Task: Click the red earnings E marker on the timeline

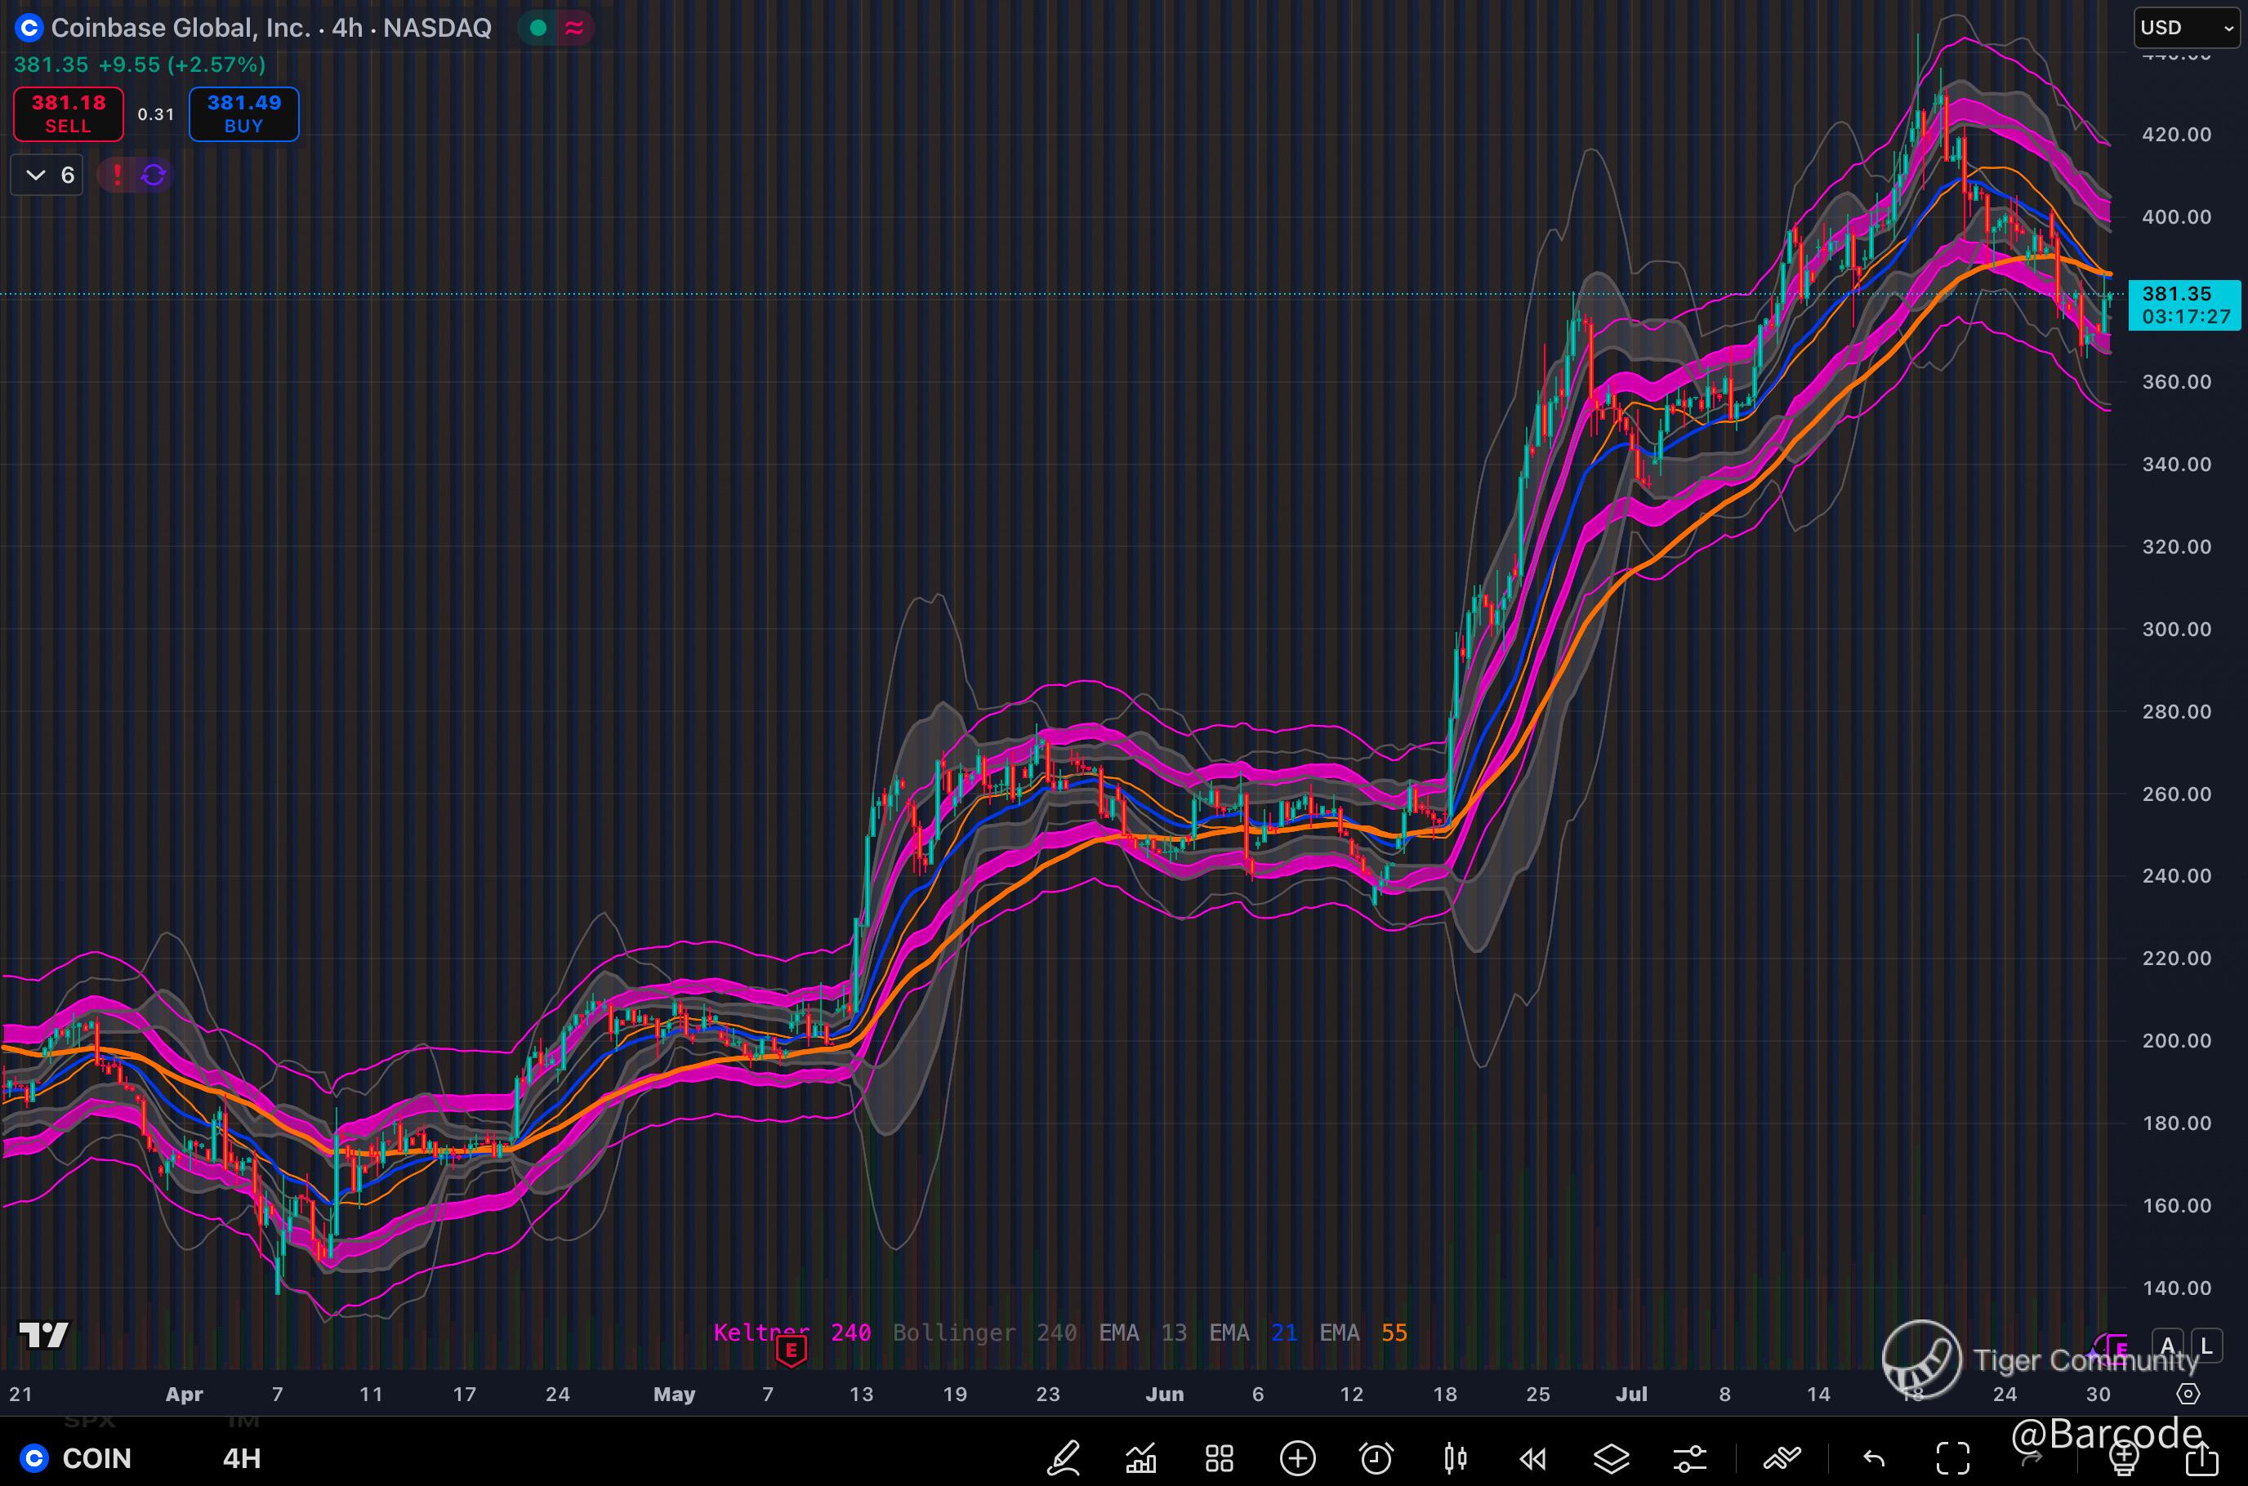Action: click(791, 1350)
